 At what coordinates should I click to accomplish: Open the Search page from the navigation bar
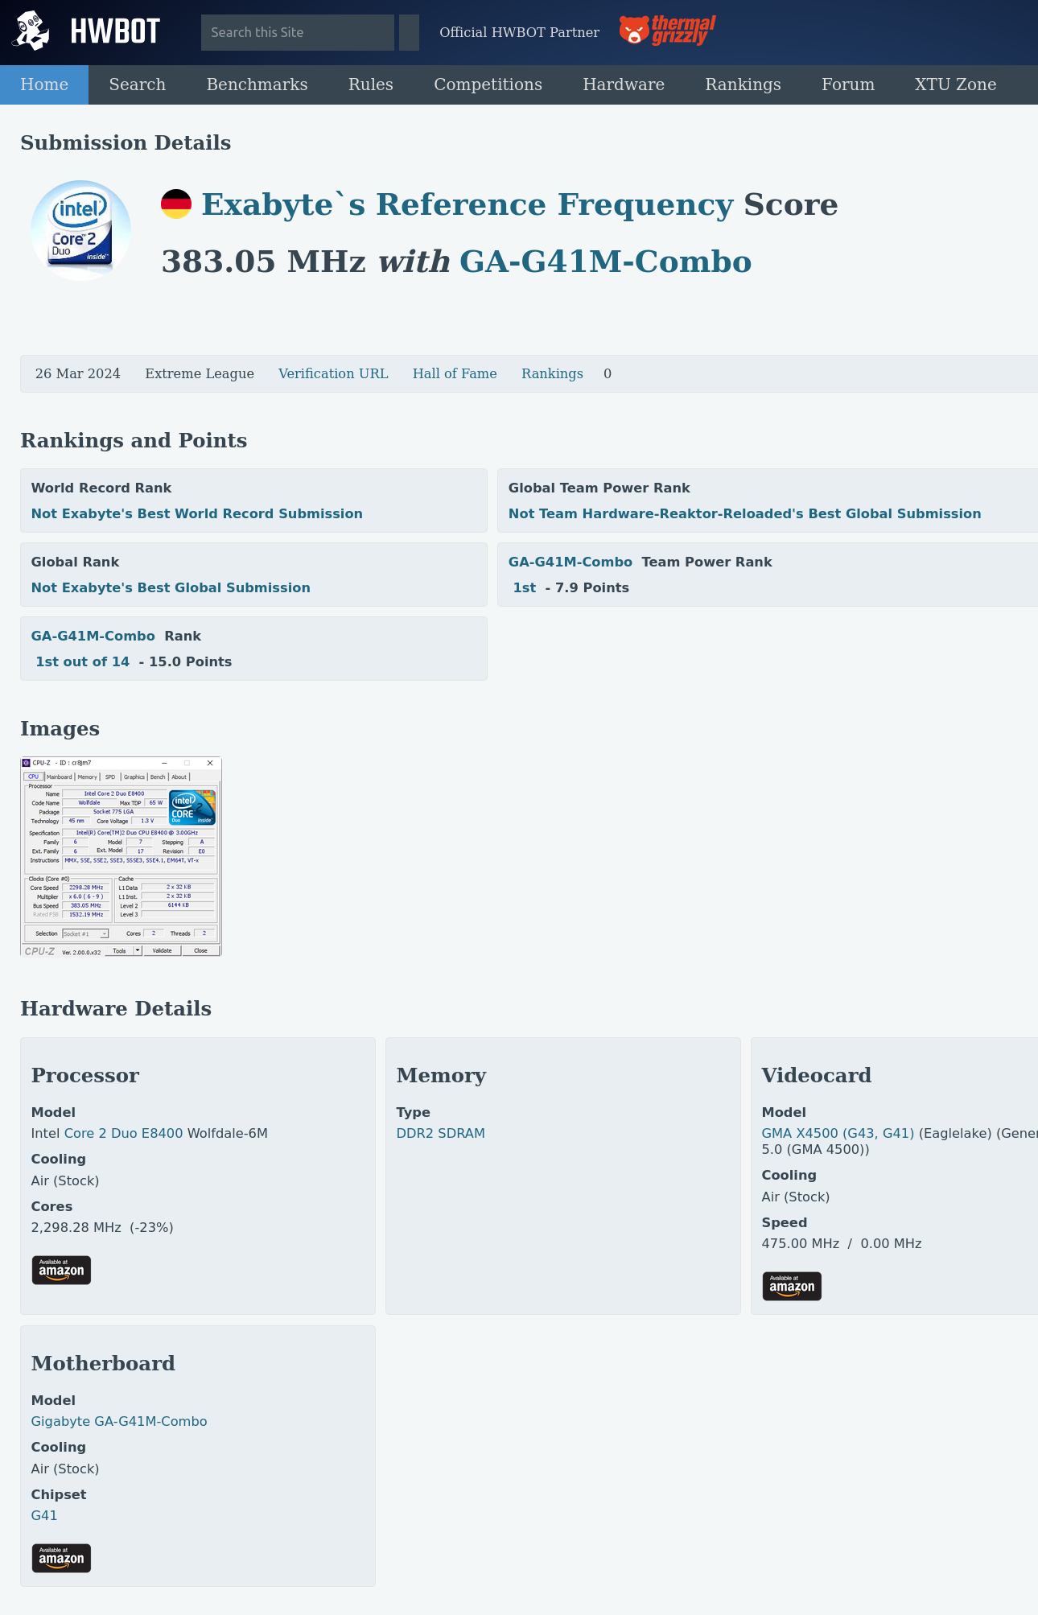(138, 84)
